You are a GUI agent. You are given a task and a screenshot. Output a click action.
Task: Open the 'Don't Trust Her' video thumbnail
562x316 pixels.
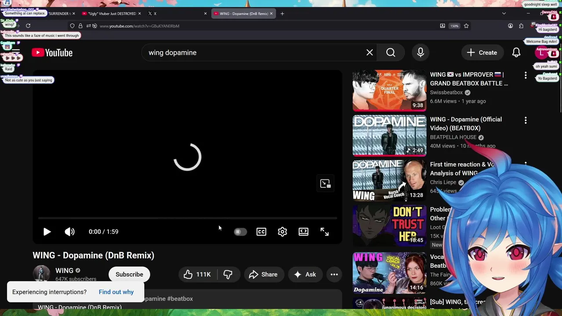click(389, 226)
